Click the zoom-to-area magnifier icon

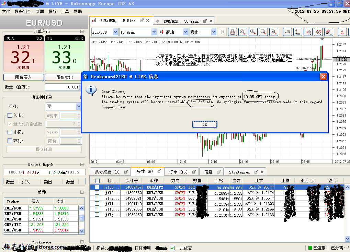point(274,32)
